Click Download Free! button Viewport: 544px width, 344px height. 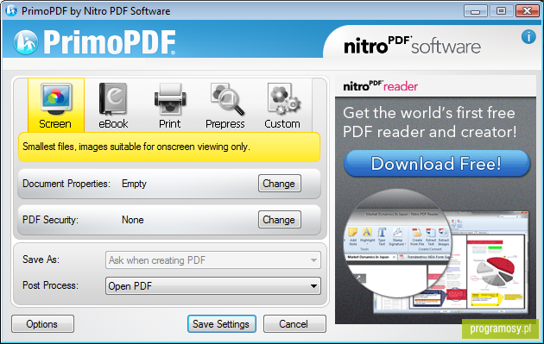click(437, 164)
